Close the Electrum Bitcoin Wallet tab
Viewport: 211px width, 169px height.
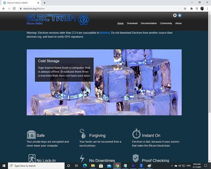pos(38,3)
